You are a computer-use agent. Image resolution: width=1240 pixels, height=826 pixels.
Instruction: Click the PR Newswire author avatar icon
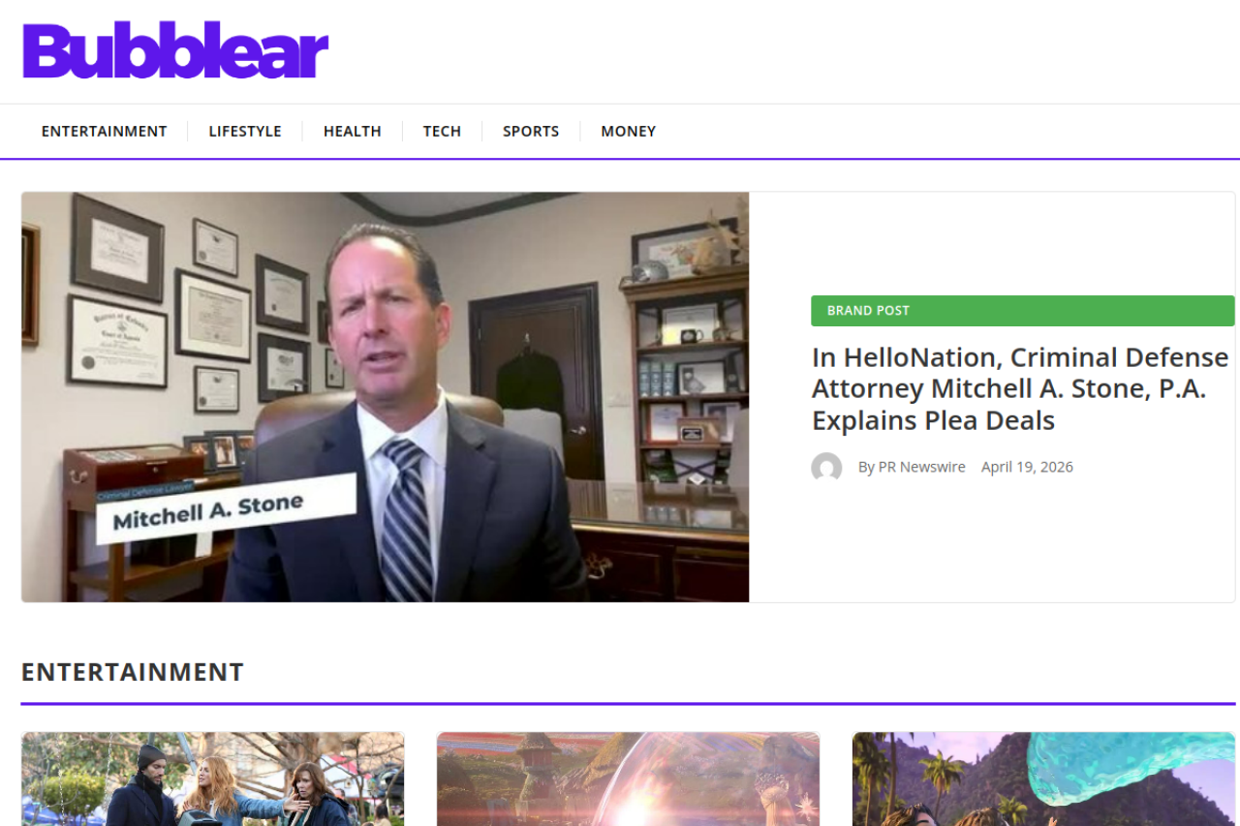tap(826, 468)
